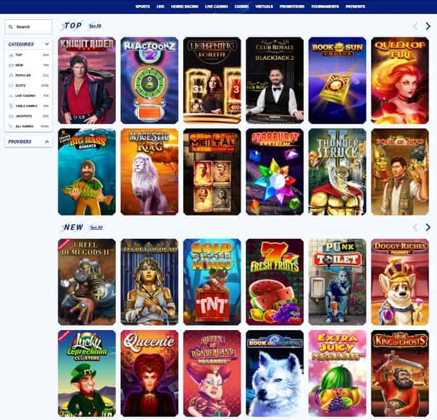This screenshot has height=420, width=437.
Task: Click See All next to New
Action: click(x=96, y=227)
